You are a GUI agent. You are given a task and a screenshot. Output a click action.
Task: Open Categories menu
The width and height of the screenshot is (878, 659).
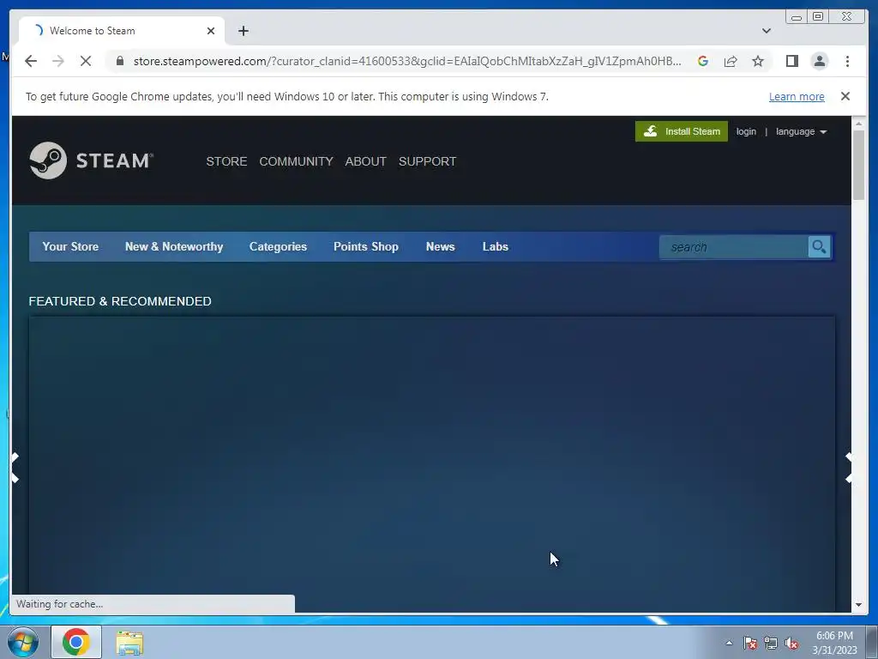(x=279, y=246)
